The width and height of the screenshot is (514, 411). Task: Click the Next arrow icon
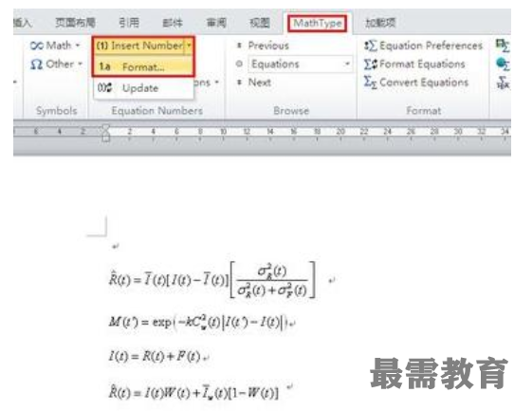click(239, 83)
